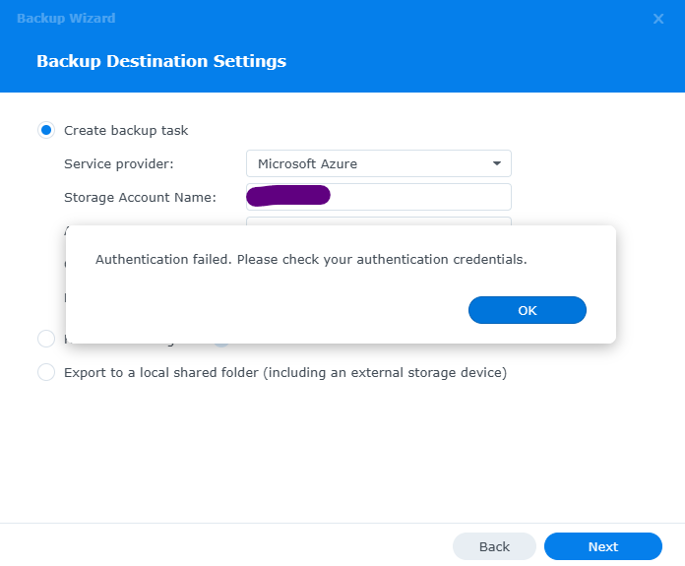685x566 pixels.
Task: Click the Authentication failed message text
Action: tap(311, 260)
